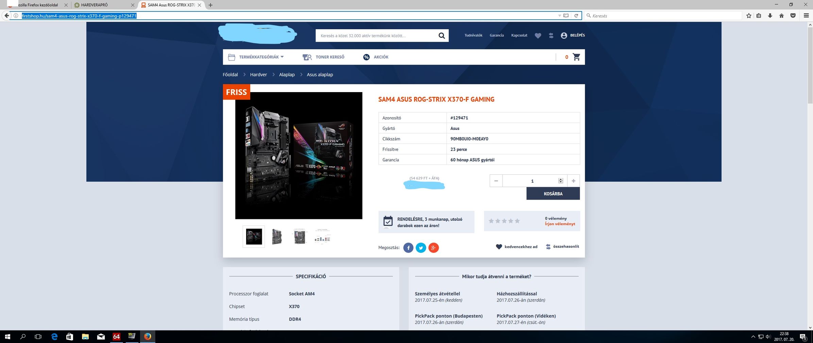This screenshot has width=813, height=343.
Task: Click the user account avatar icon
Action: pyautogui.click(x=564, y=35)
